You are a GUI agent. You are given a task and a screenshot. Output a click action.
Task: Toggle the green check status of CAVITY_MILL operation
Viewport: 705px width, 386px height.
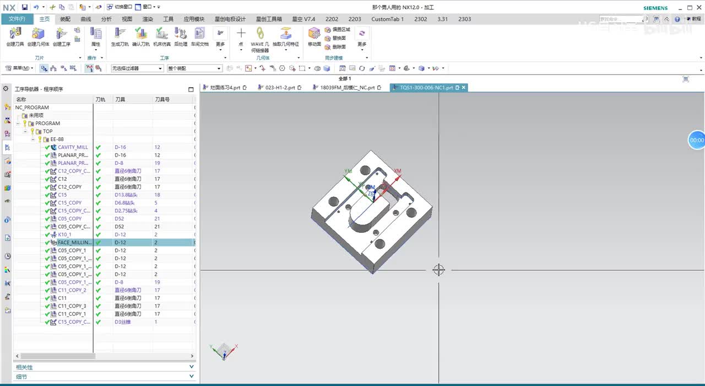(47, 147)
